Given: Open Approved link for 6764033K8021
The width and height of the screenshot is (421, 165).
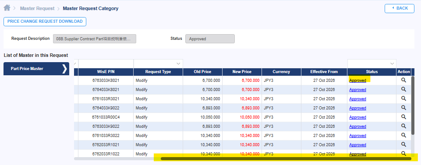Looking at the screenshot, I should pos(357,90).
